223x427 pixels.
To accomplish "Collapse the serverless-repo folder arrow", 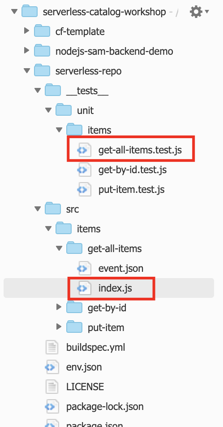I will (27, 70).
